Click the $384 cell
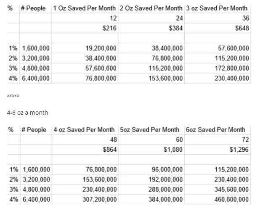 175,28
